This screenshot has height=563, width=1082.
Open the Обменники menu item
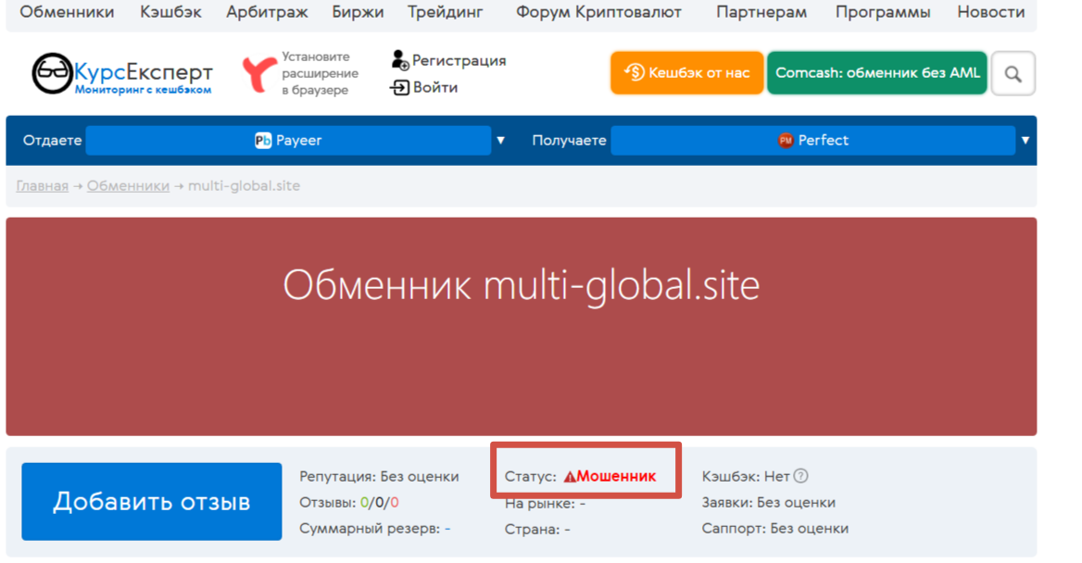pos(67,12)
